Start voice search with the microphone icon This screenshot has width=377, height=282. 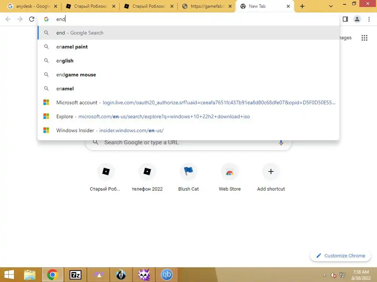pos(281,142)
